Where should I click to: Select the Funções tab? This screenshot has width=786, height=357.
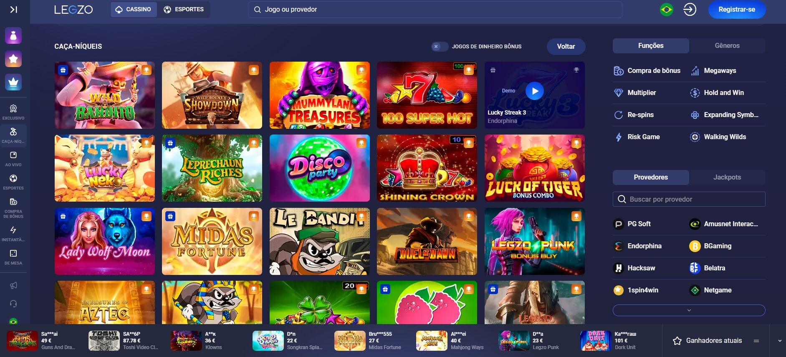click(x=651, y=46)
